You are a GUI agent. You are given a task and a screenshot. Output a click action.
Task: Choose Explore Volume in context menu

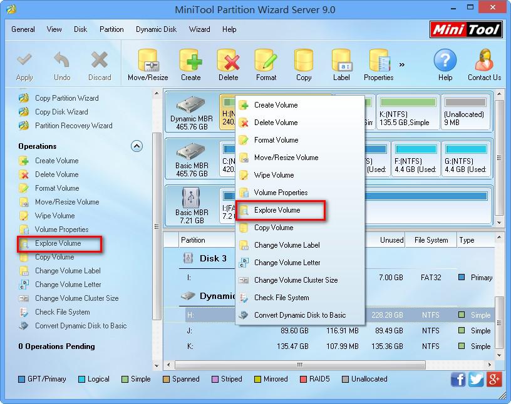pyautogui.click(x=300, y=210)
